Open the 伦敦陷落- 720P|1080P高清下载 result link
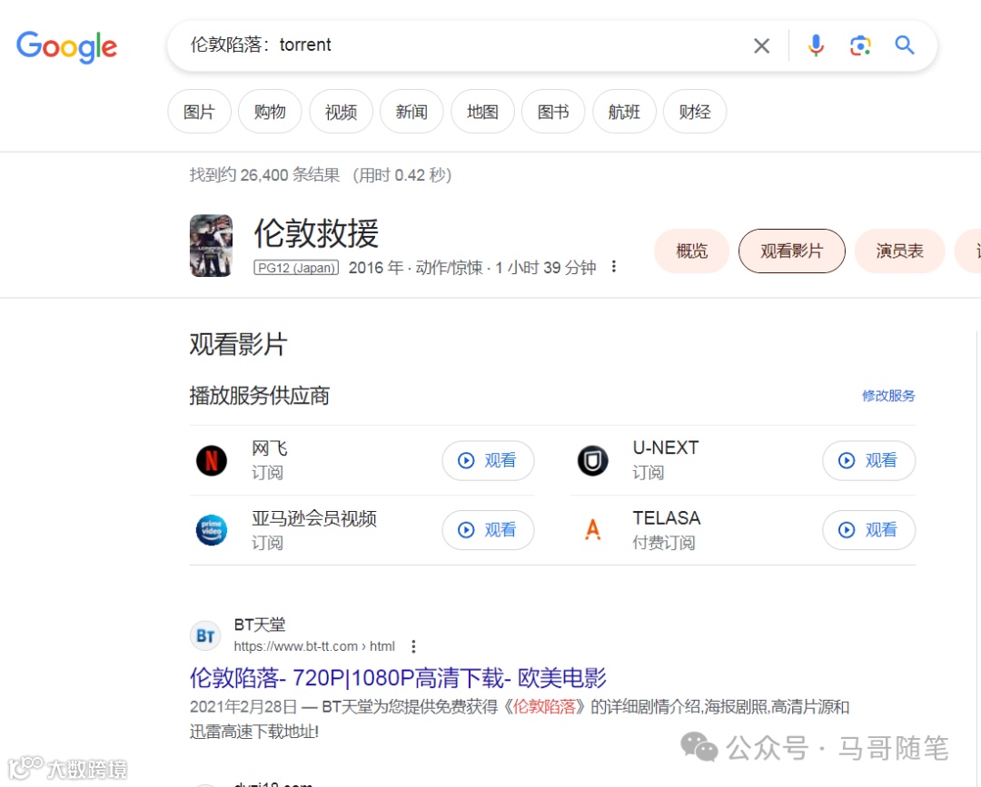 (x=398, y=677)
